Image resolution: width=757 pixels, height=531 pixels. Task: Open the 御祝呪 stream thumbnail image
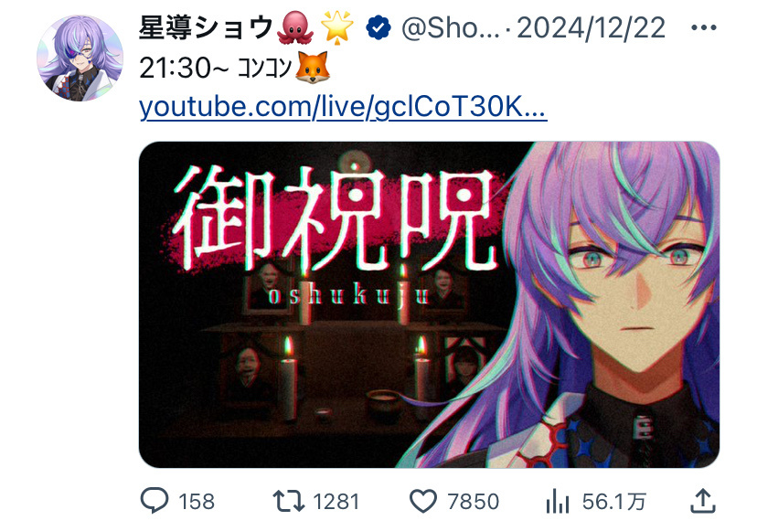[429, 304]
